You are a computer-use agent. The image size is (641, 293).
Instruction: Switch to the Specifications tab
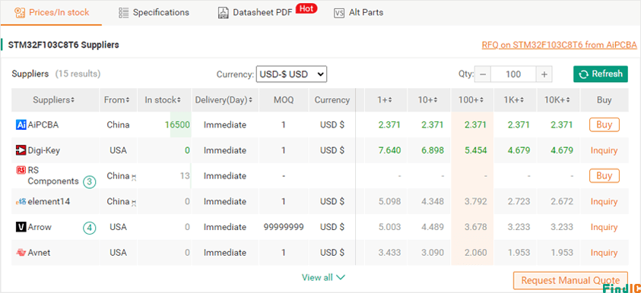click(x=154, y=13)
